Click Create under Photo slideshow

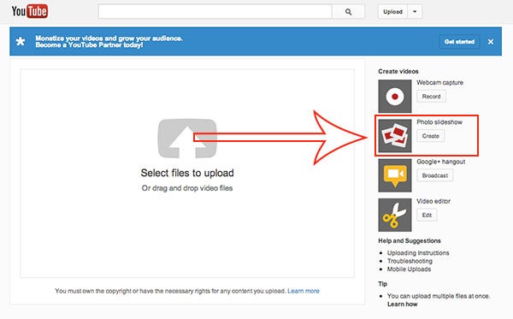point(431,136)
